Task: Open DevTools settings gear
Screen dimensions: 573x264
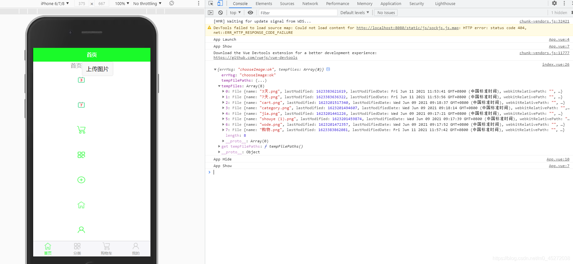Action: [554, 3]
